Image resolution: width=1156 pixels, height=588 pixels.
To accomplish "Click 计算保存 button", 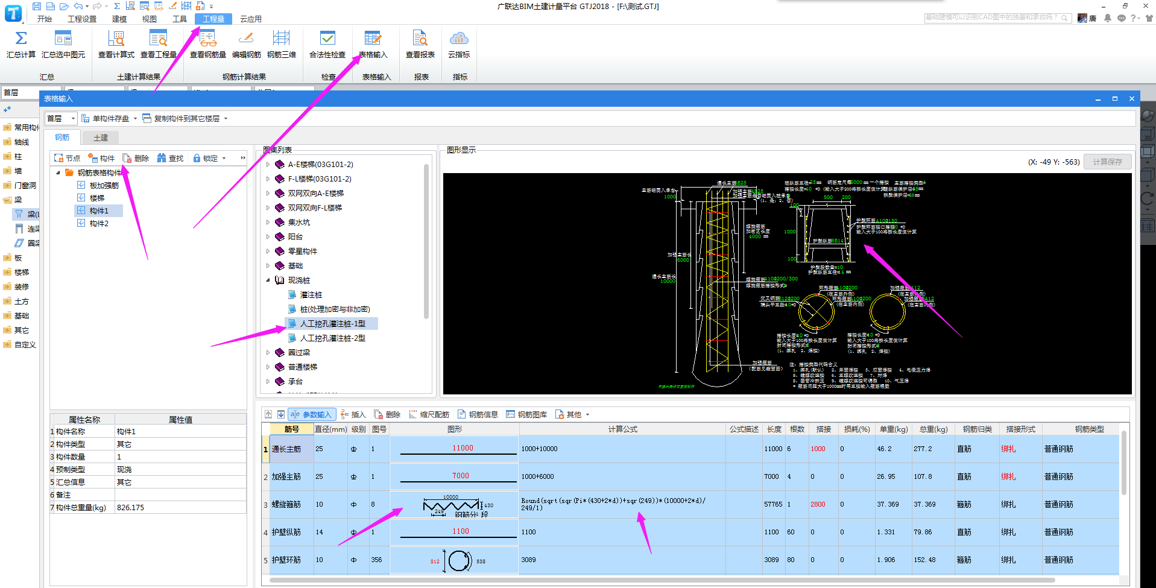I will (x=1108, y=162).
